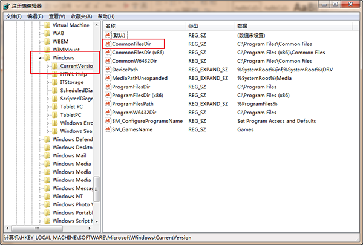Image resolution: width=363 pixels, height=245 pixels.
Task: Click the string icon next to DevicePath
Action: [108, 70]
